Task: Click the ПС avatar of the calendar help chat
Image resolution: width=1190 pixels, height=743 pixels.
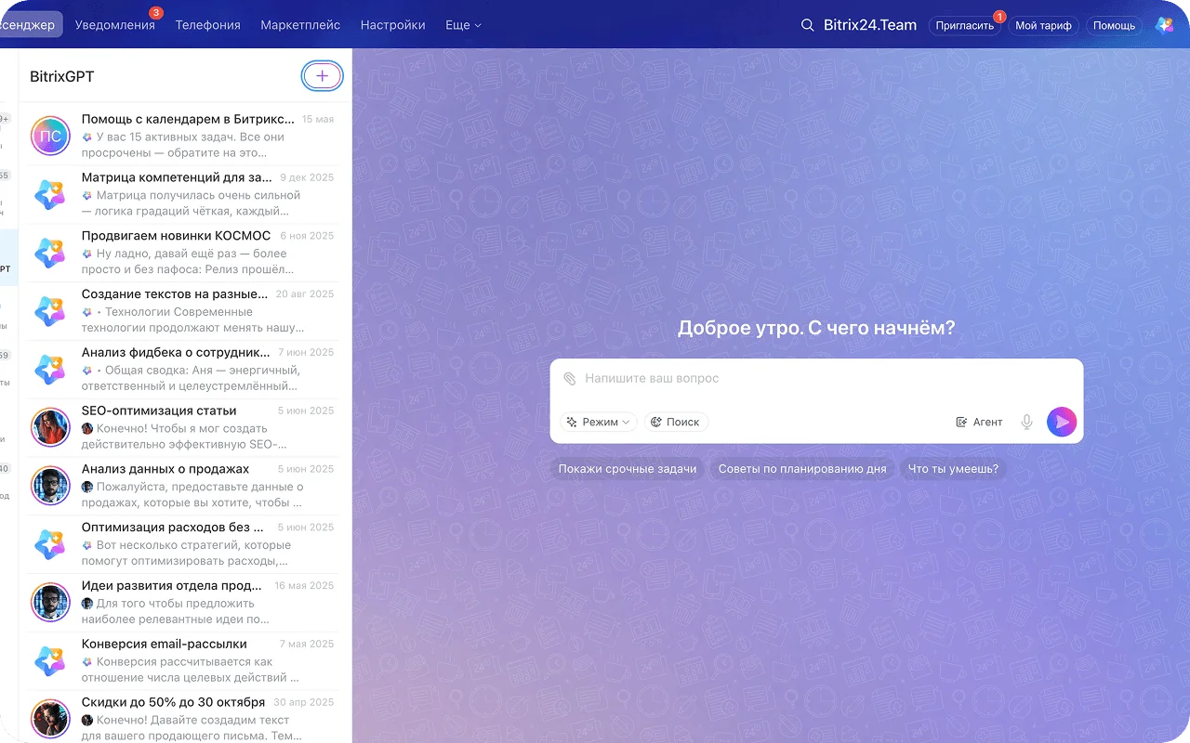Action: tap(50, 137)
